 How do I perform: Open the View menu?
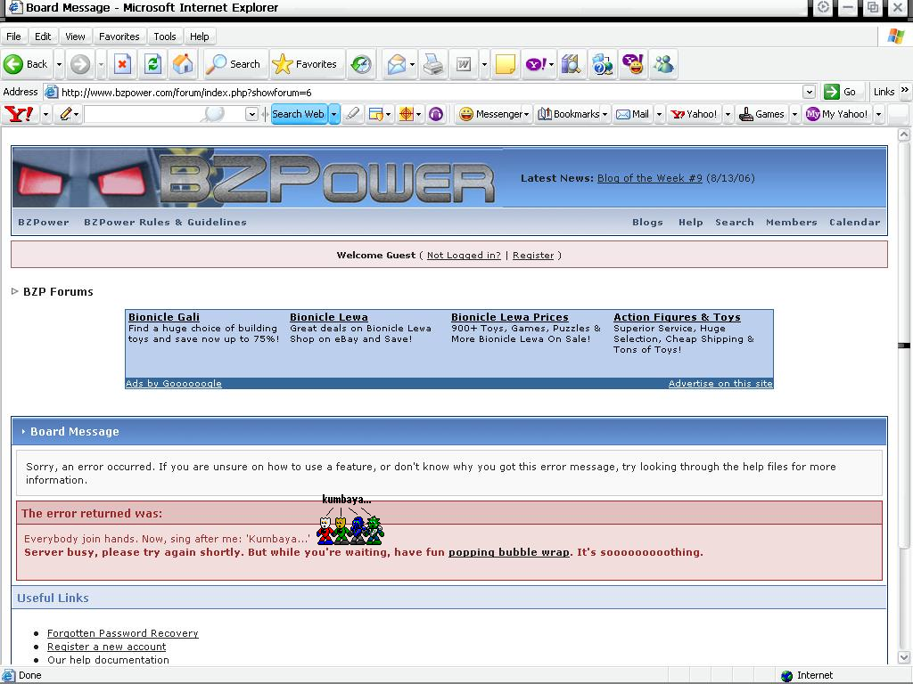75,36
